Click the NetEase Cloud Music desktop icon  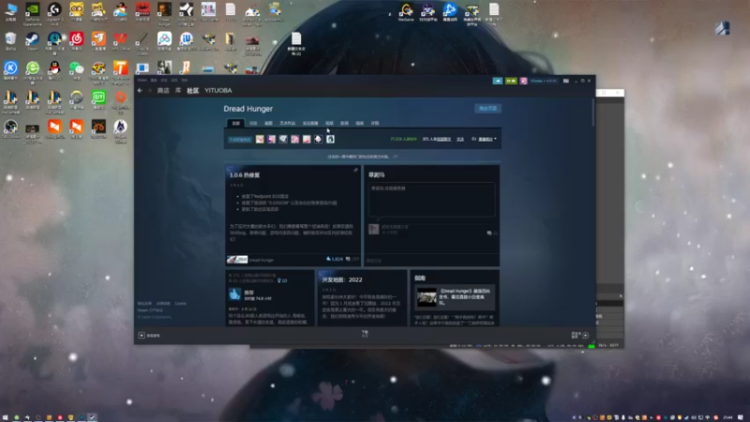point(76,41)
